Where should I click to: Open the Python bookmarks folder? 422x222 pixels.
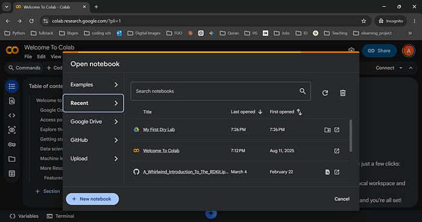tap(15, 33)
